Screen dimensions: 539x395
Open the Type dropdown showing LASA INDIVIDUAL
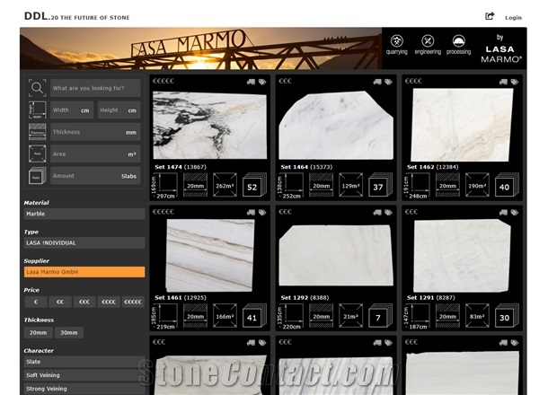(84, 243)
